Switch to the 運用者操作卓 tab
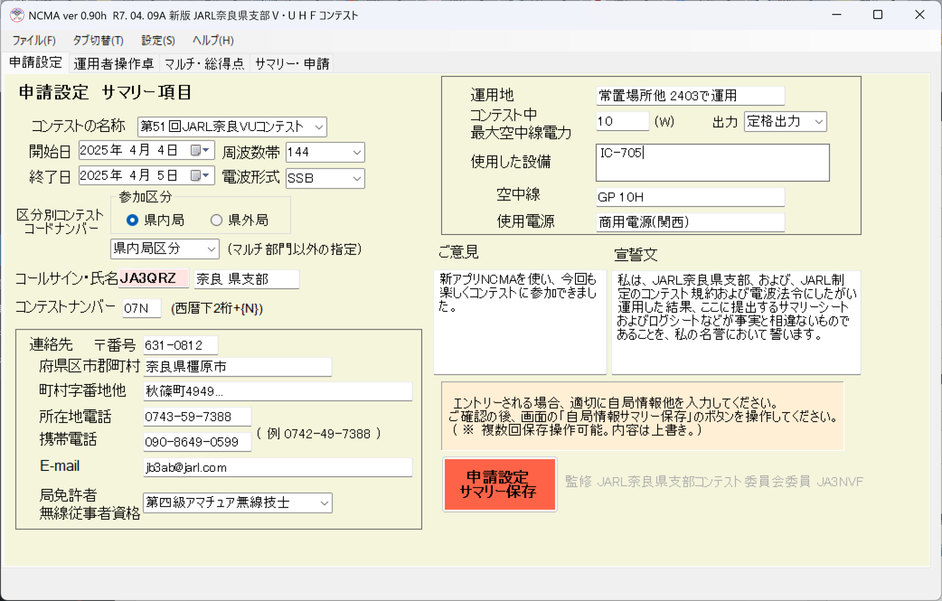Image resolution: width=942 pixels, height=601 pixels. tap(114, 63)
